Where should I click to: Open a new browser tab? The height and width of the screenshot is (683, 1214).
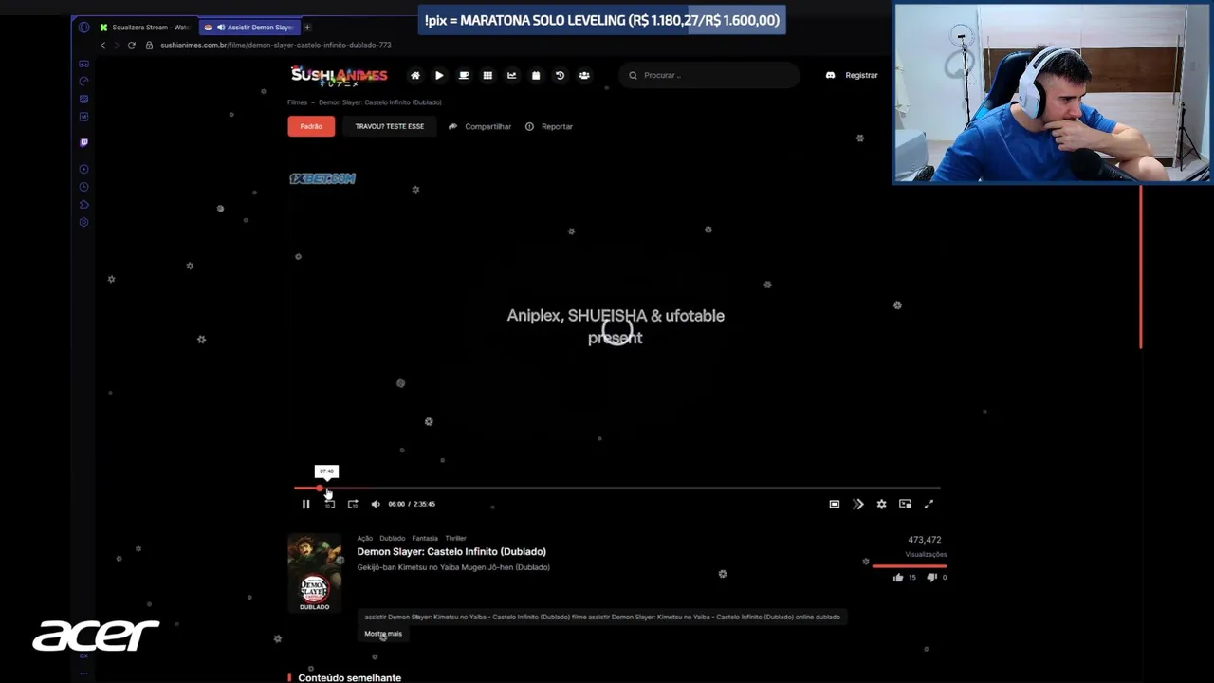(307, 28)
